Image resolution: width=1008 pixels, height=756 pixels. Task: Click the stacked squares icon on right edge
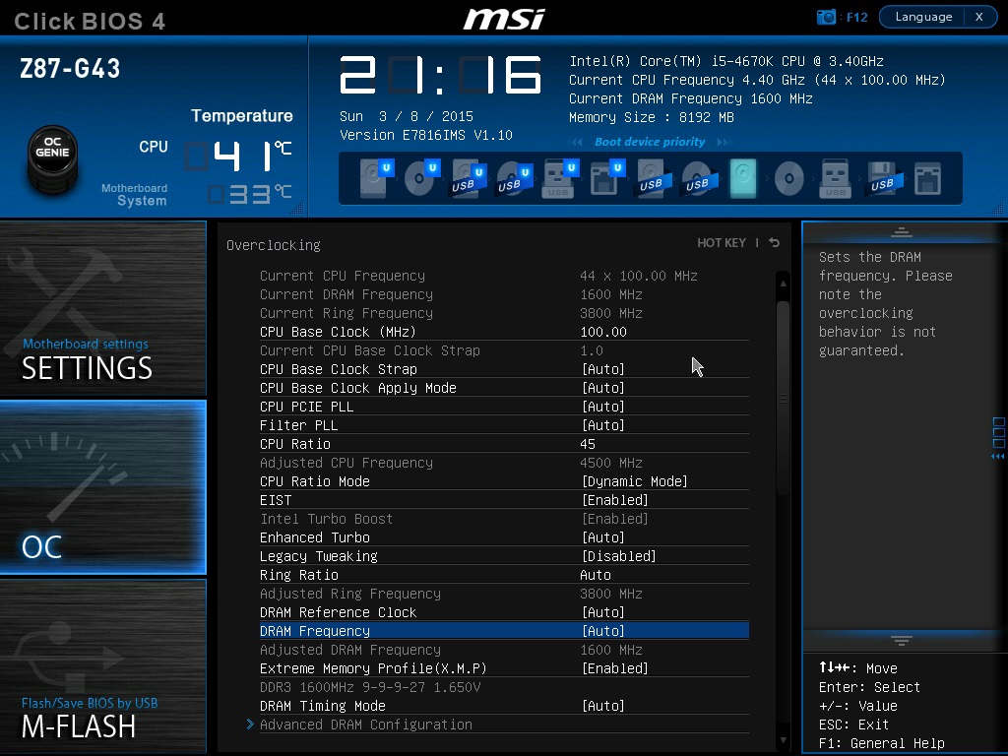click(998, 433)
